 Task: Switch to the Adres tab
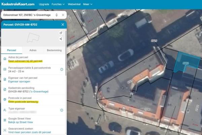tap(33, 50)
